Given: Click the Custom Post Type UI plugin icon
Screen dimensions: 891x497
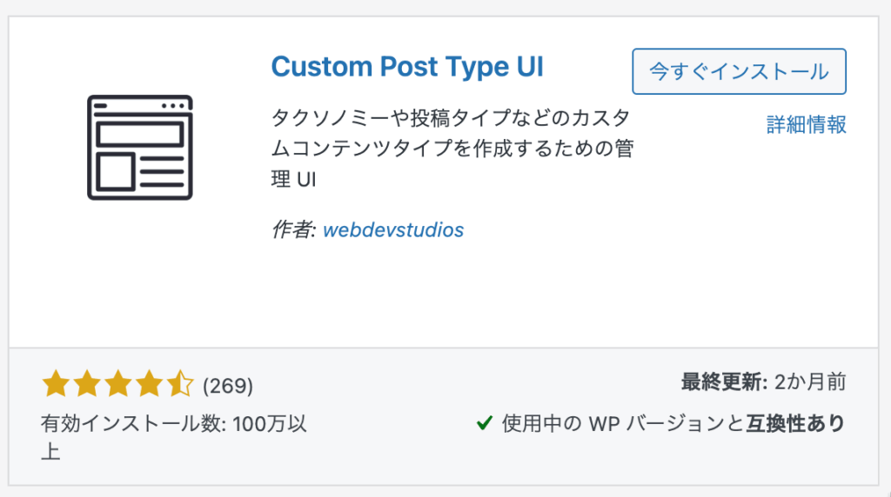Looking at the screenshot, I should (140, 148).
